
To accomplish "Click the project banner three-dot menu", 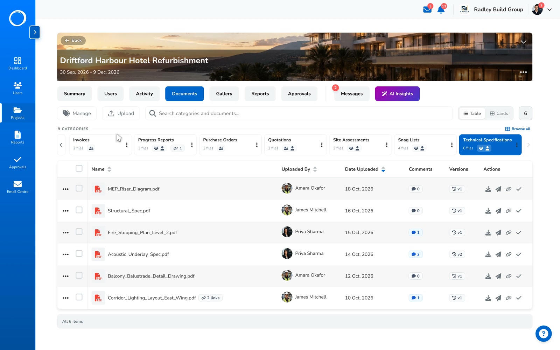I will click(523, 72).
